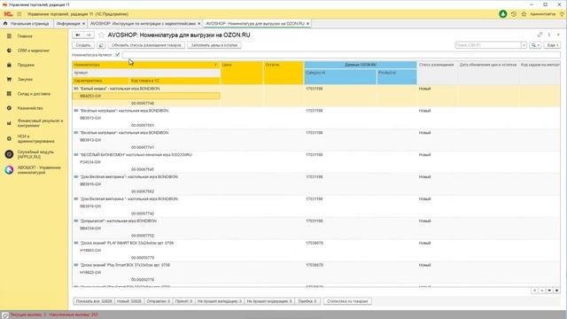567x319 pixels.
Task: Open the CRM и маркетинг sidebar icon
Action: (x=9, y=51)
